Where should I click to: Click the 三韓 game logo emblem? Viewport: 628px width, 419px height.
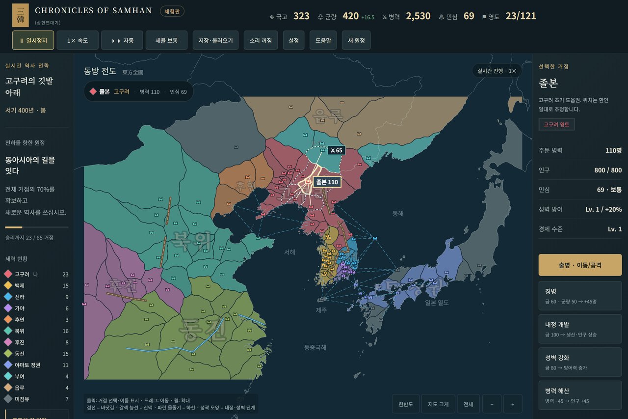point(20,15)
